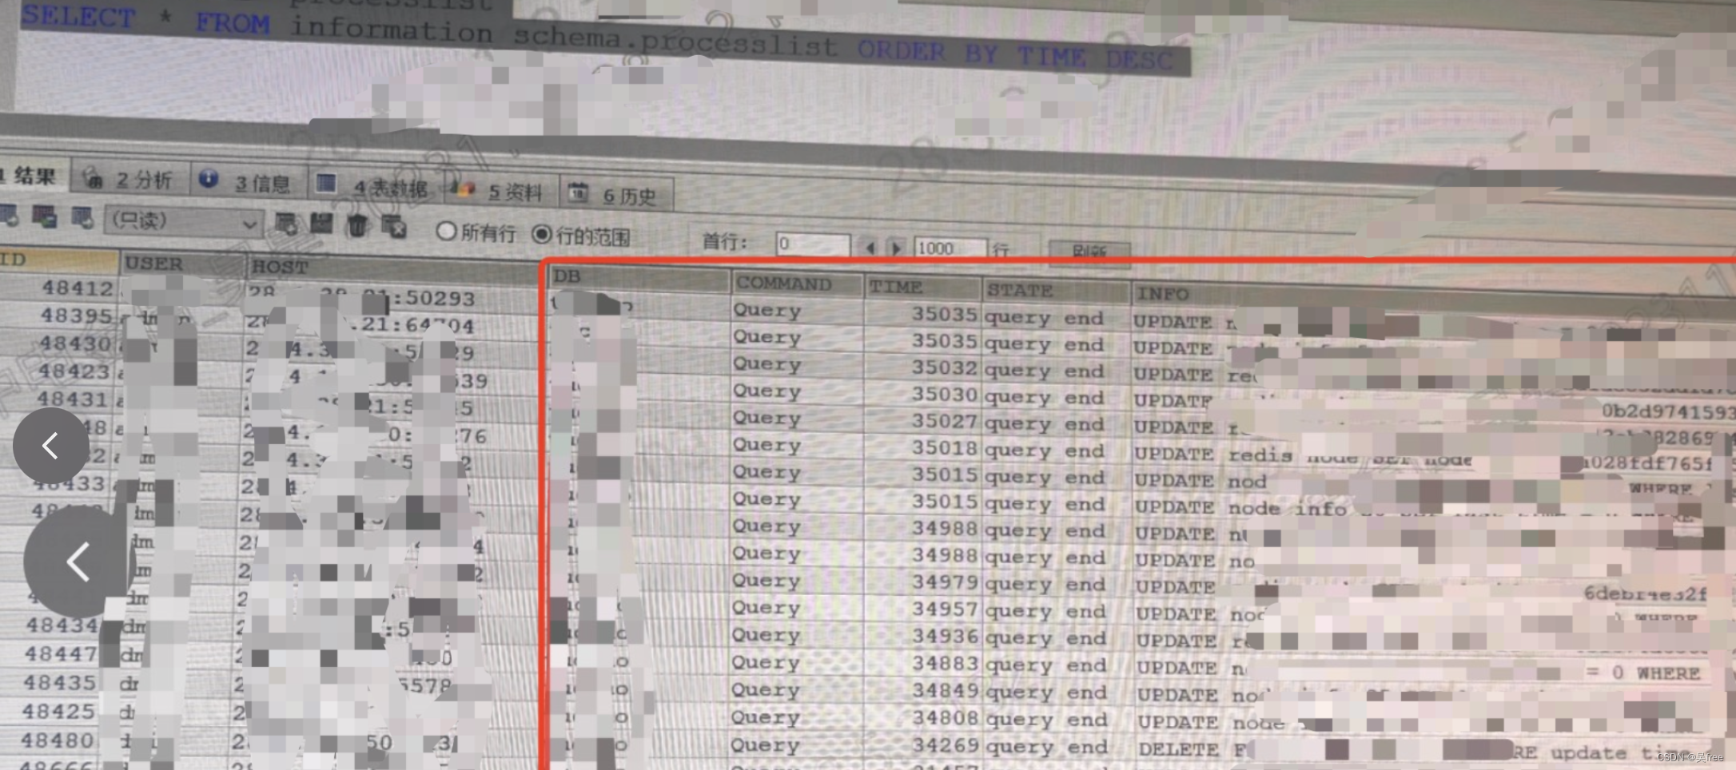Open the 6 历史 tab

point(615,195)
